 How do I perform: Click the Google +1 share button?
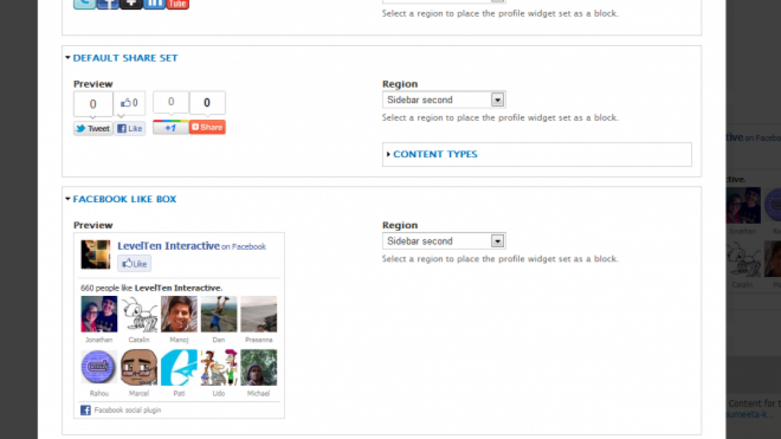click(171, 127)
